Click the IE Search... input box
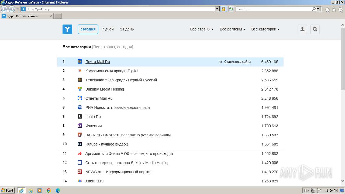 coord(274,9)
